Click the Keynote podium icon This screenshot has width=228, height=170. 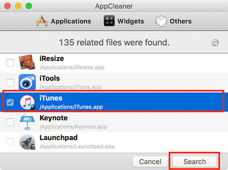click(27, 122)
